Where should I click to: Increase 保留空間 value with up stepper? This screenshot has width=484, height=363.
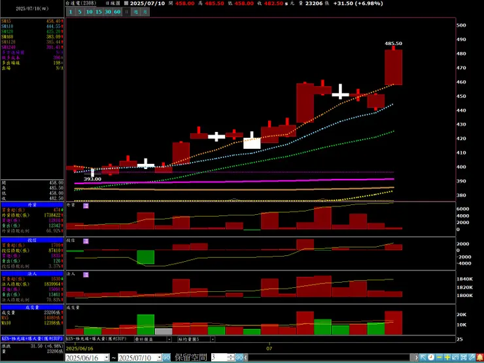231,356
